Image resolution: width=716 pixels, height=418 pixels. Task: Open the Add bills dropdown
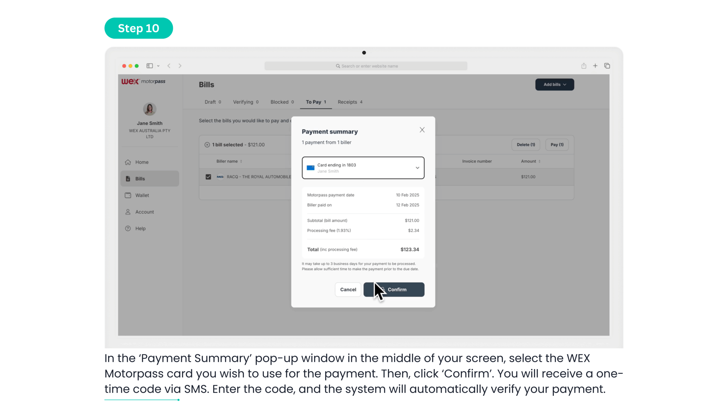click(x=554, y=85)
